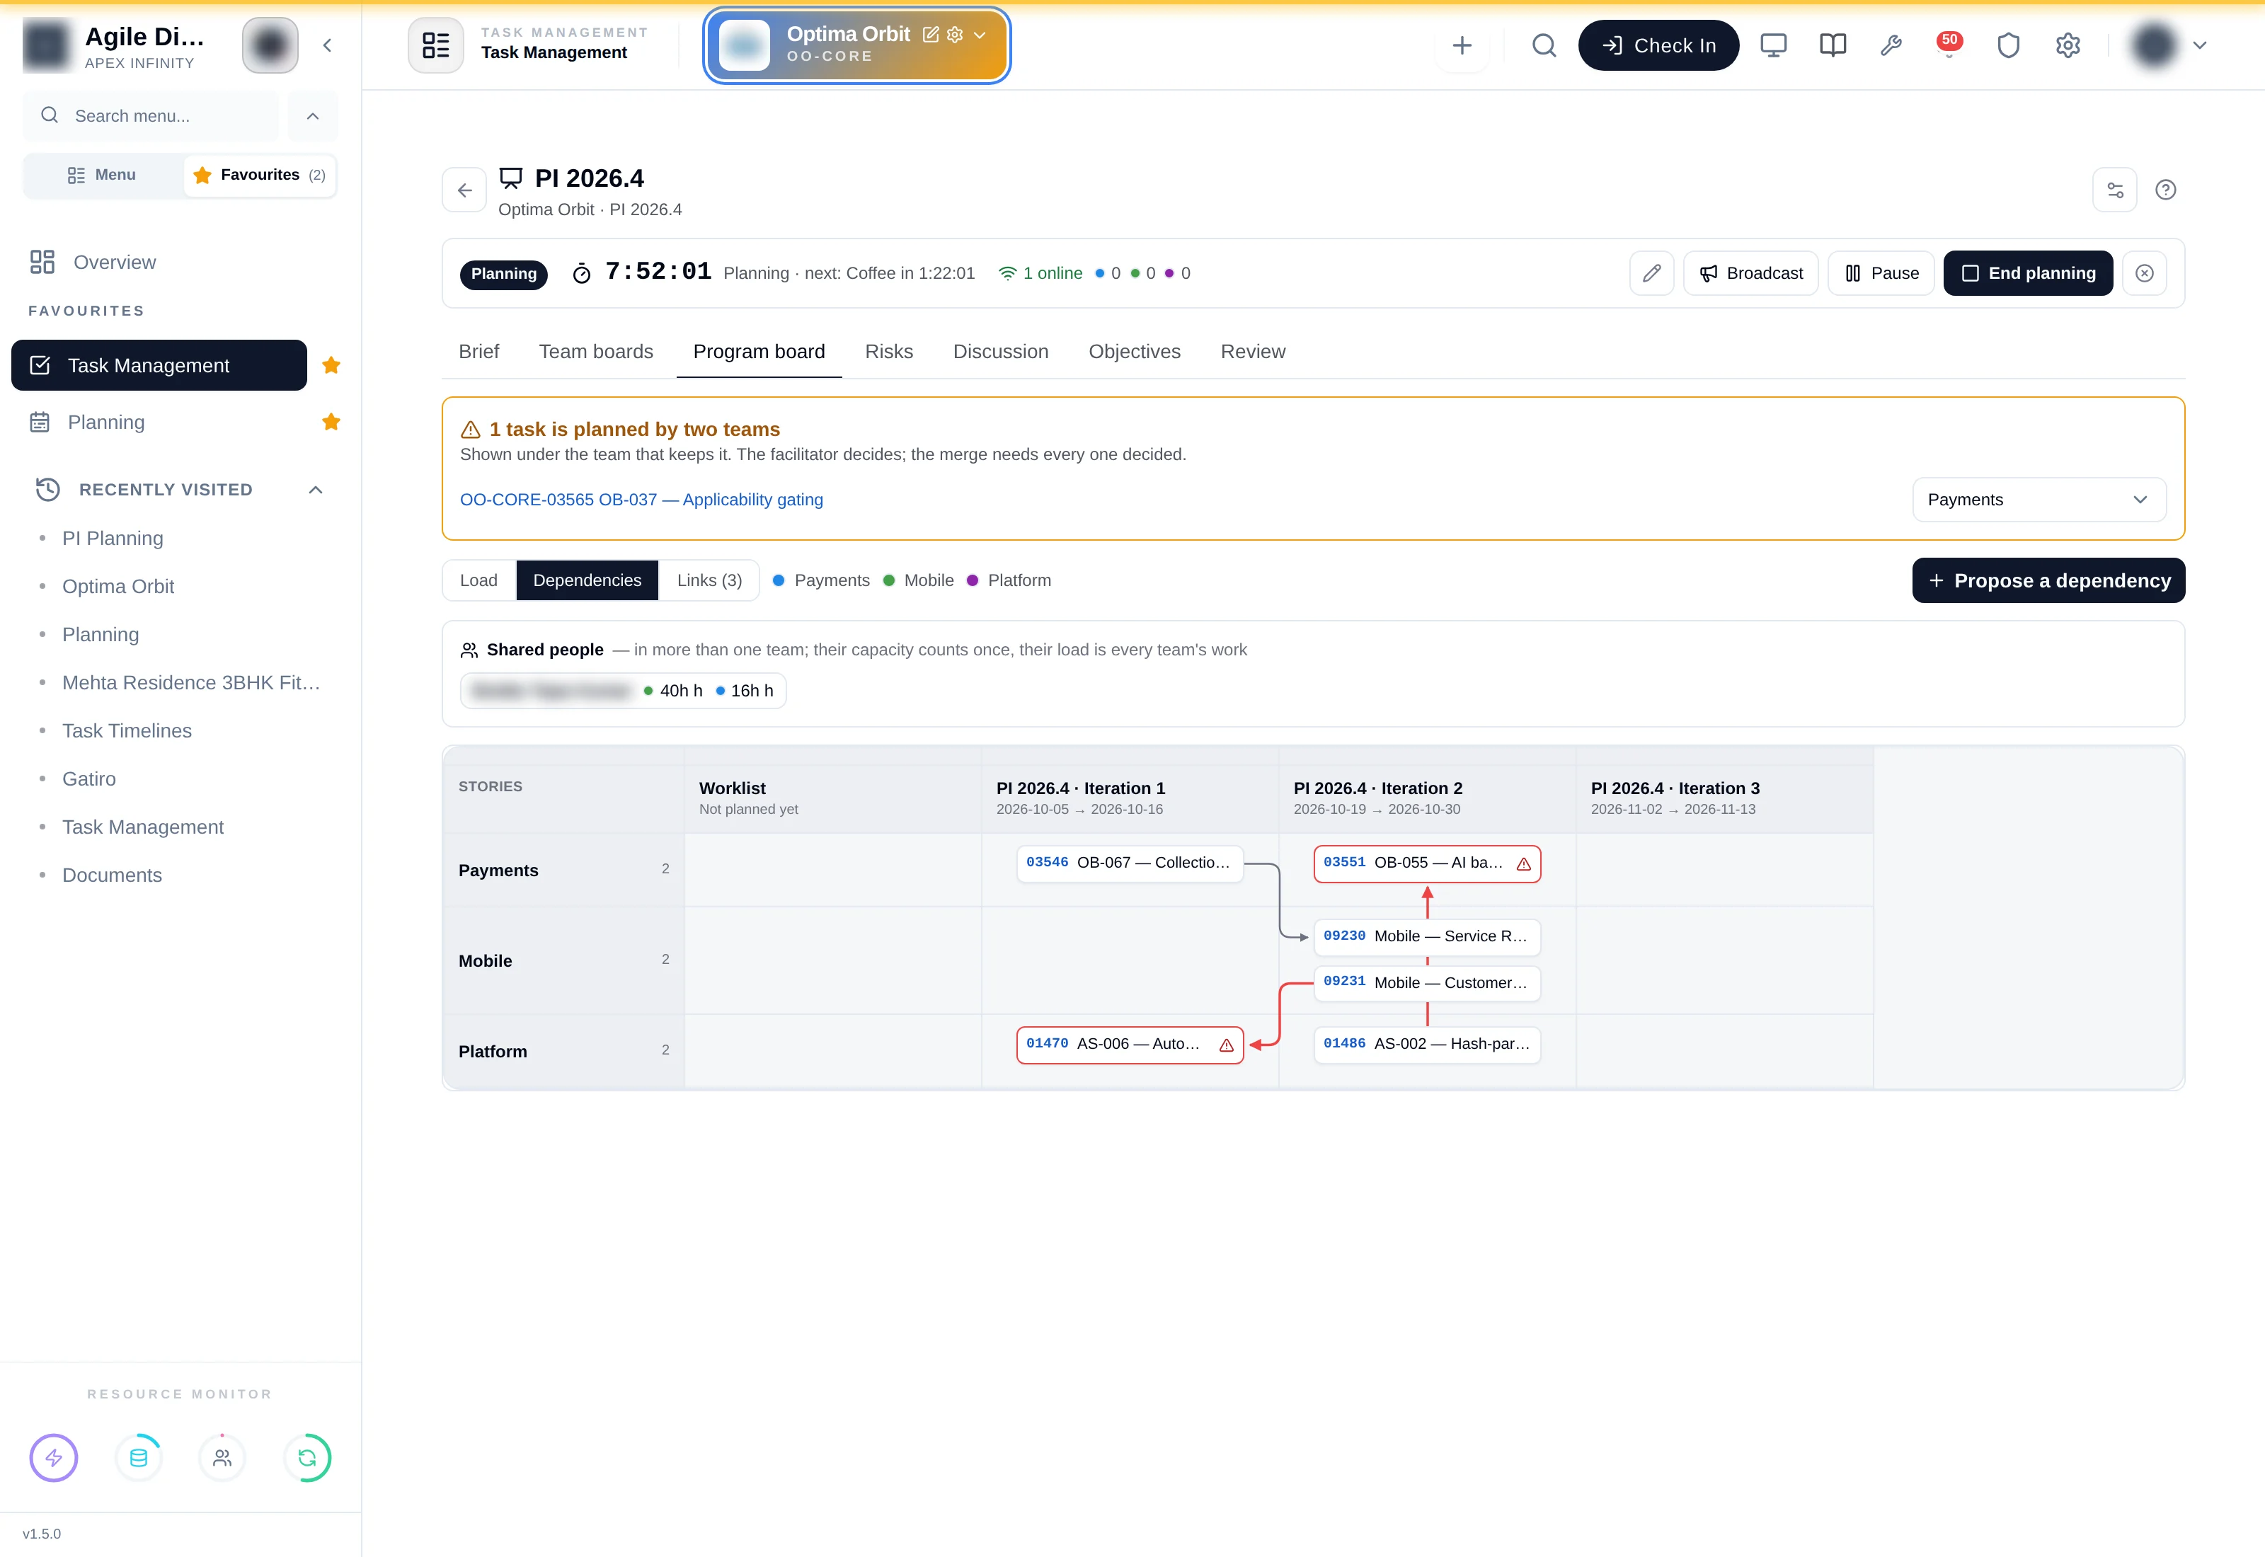
Task: Click the warning icon on 01470 card
Action: pos(1226,1045)
